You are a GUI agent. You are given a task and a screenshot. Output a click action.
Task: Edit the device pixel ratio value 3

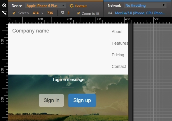coord(68,13)
